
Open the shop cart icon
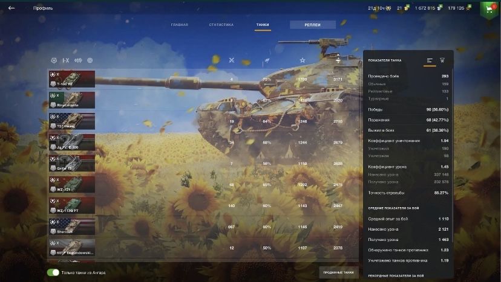489,9
